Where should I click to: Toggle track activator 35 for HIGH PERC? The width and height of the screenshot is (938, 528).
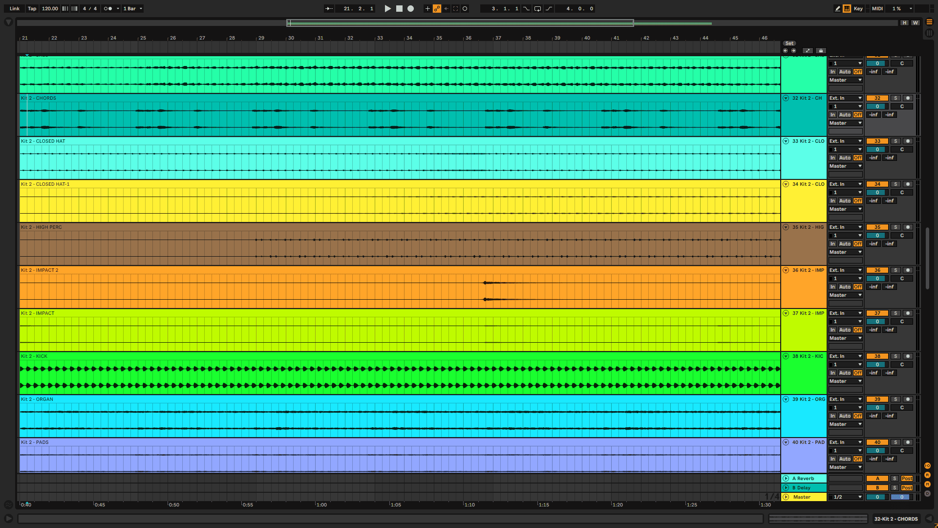coord(877,227)
